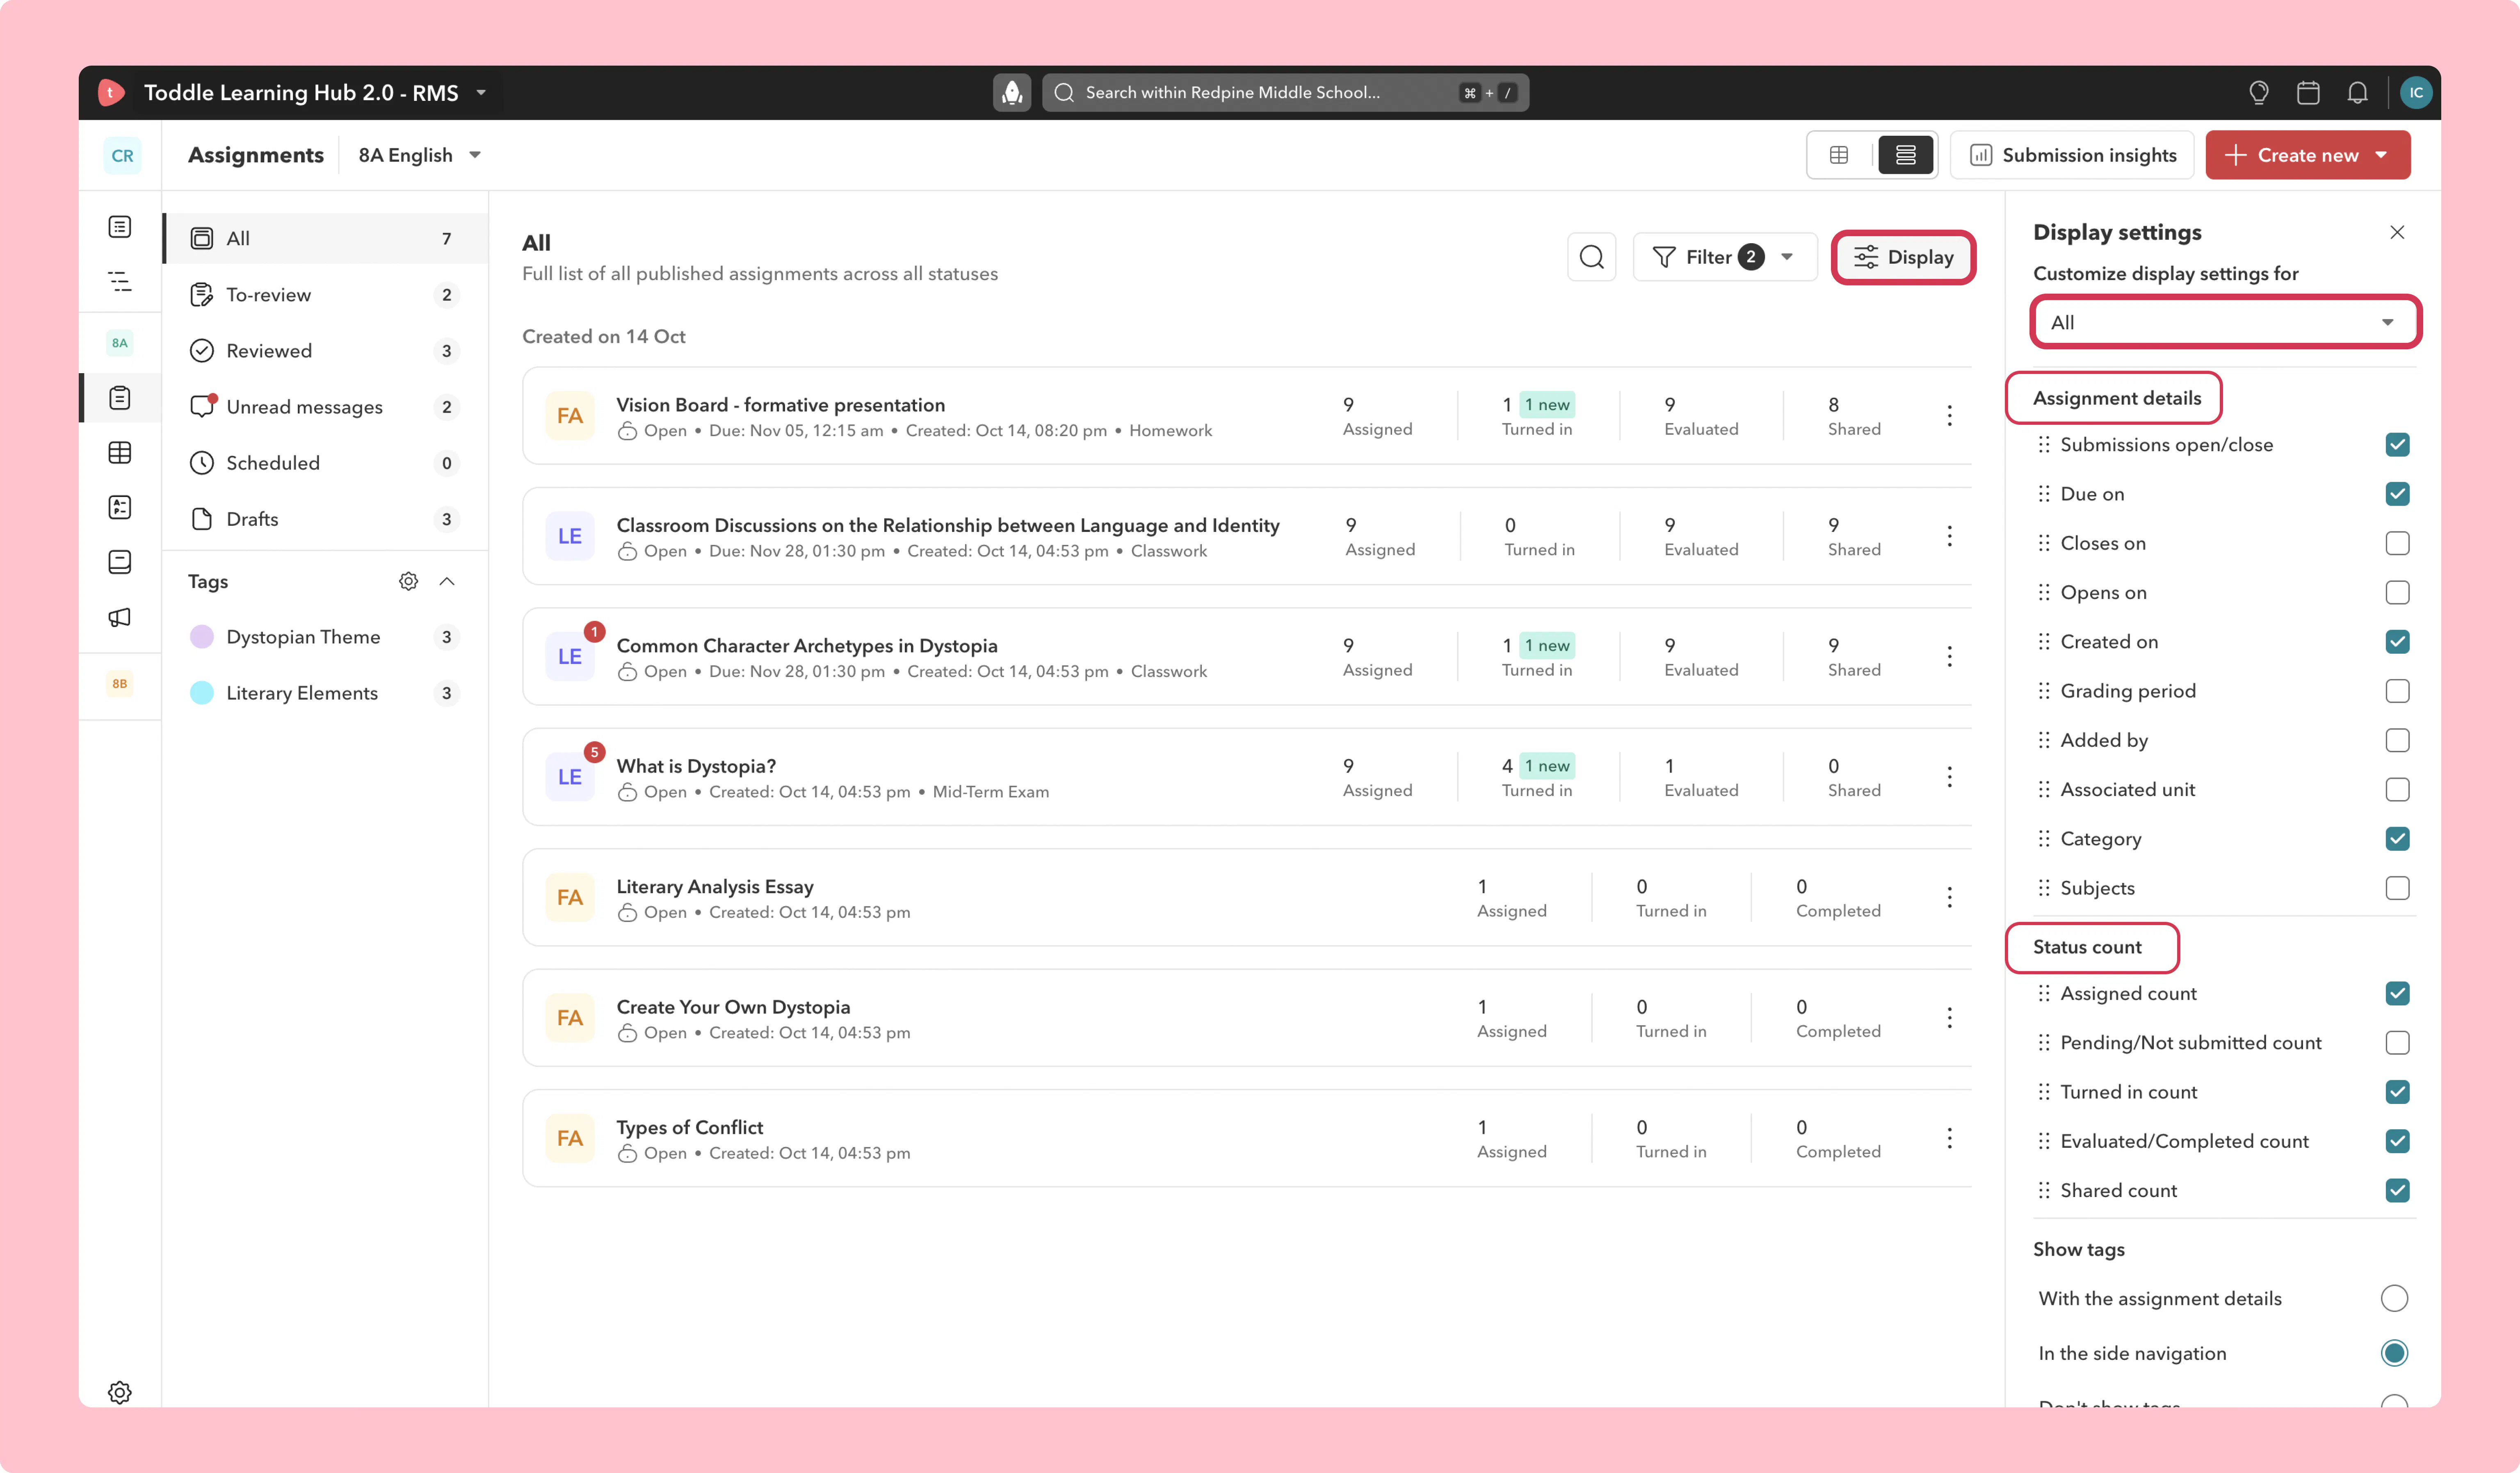Collapse the Tags section
This screenshot has height=1473, width=2520.
point(447,581)
